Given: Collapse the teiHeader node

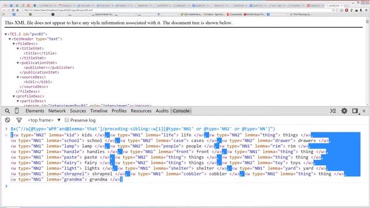Looking at the screenshot, I should tap(10, 39).
